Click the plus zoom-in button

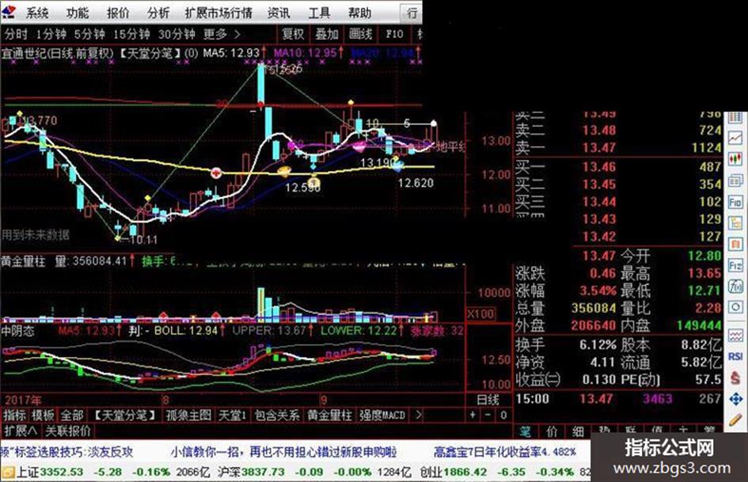point(473,416)
